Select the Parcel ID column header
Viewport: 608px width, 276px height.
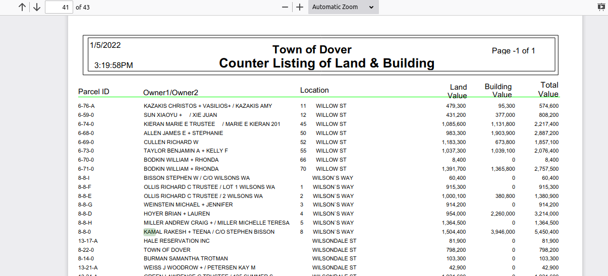(x=94, y=92)
